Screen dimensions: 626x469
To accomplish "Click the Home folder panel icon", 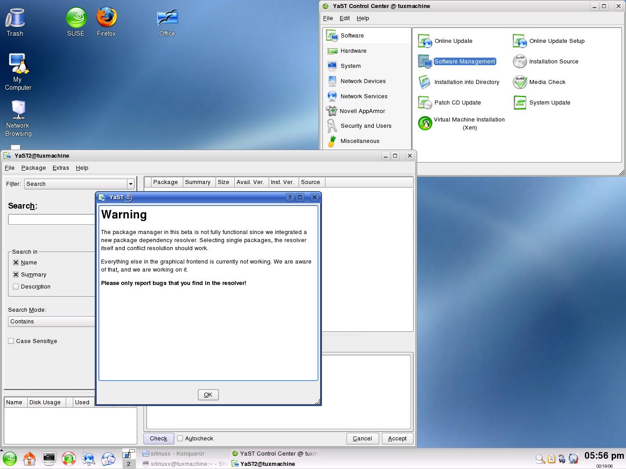I will pos(30,459).
